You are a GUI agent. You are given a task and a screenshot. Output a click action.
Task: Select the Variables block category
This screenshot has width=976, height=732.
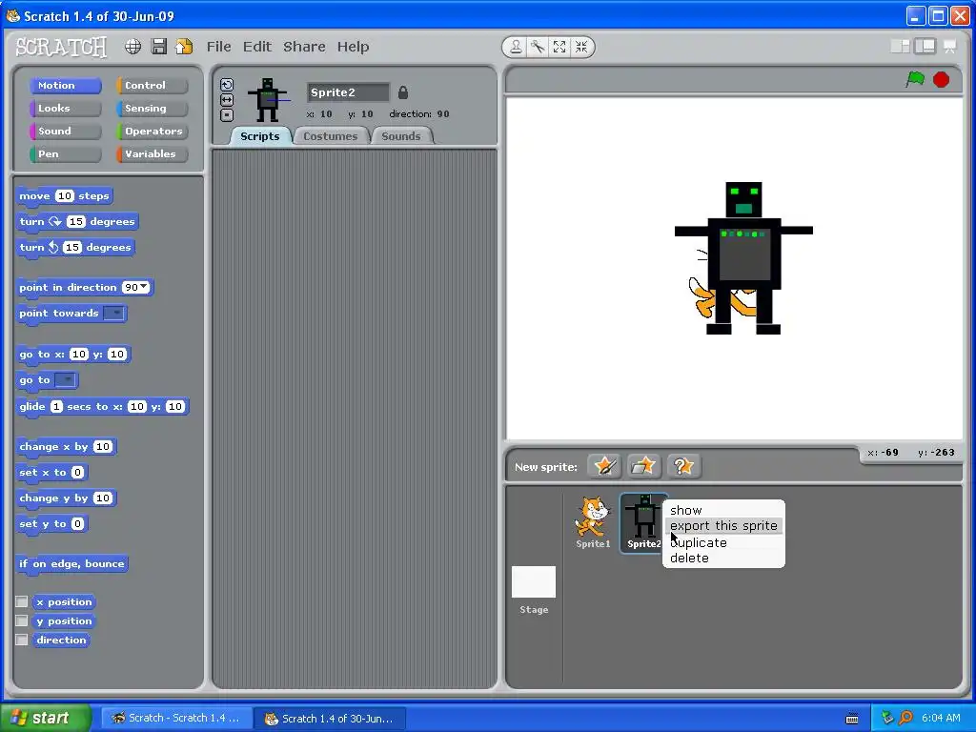152,153
